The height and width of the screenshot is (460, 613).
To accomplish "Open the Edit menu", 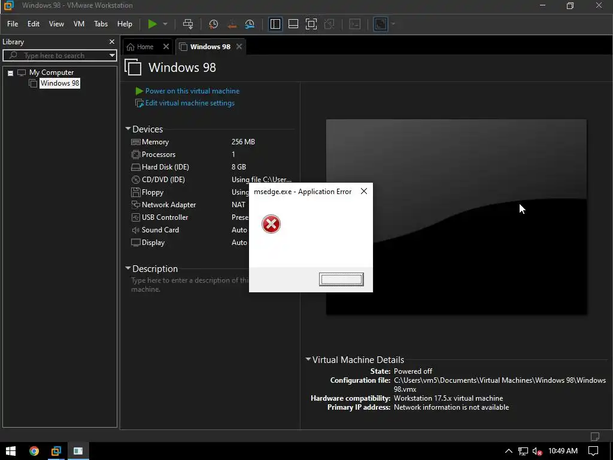I will pos(34,24).
